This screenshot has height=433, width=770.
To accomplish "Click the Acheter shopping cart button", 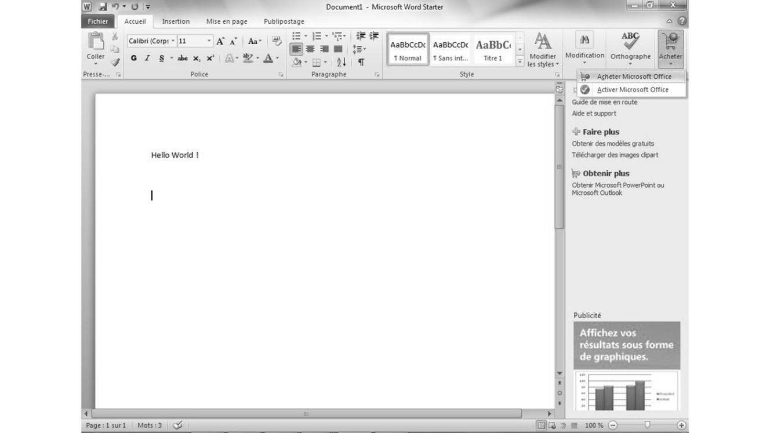I will [x=670, y=49].
